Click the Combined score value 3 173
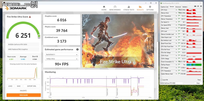 [x=62, y=41]
